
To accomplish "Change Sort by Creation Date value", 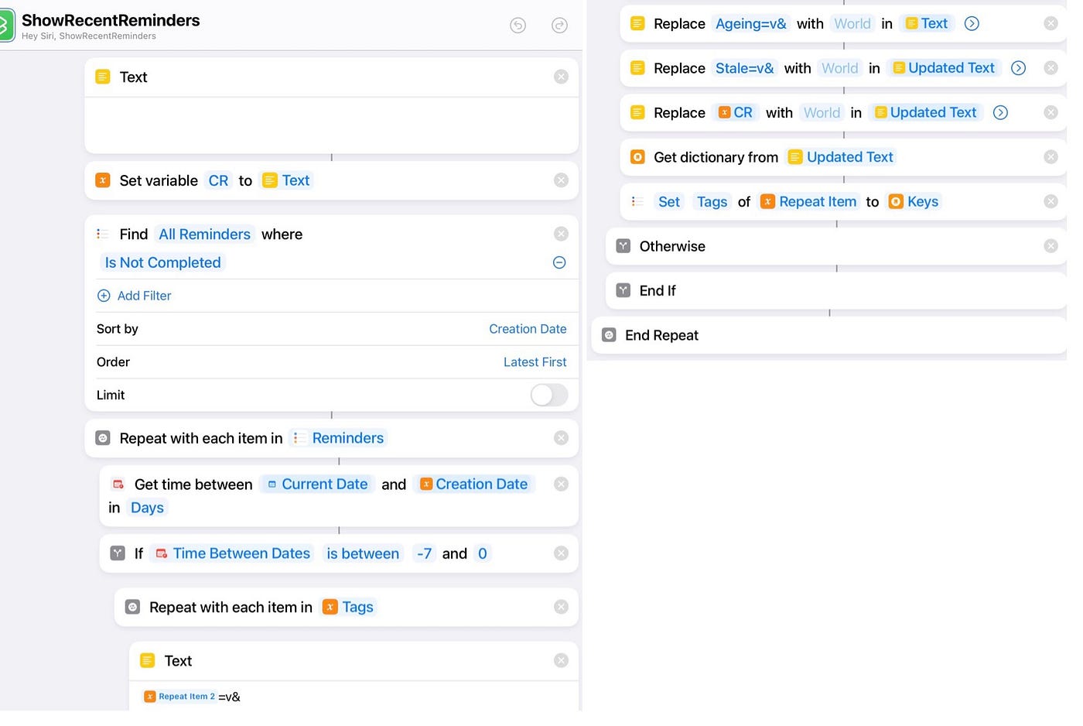I will pos(528,329).
